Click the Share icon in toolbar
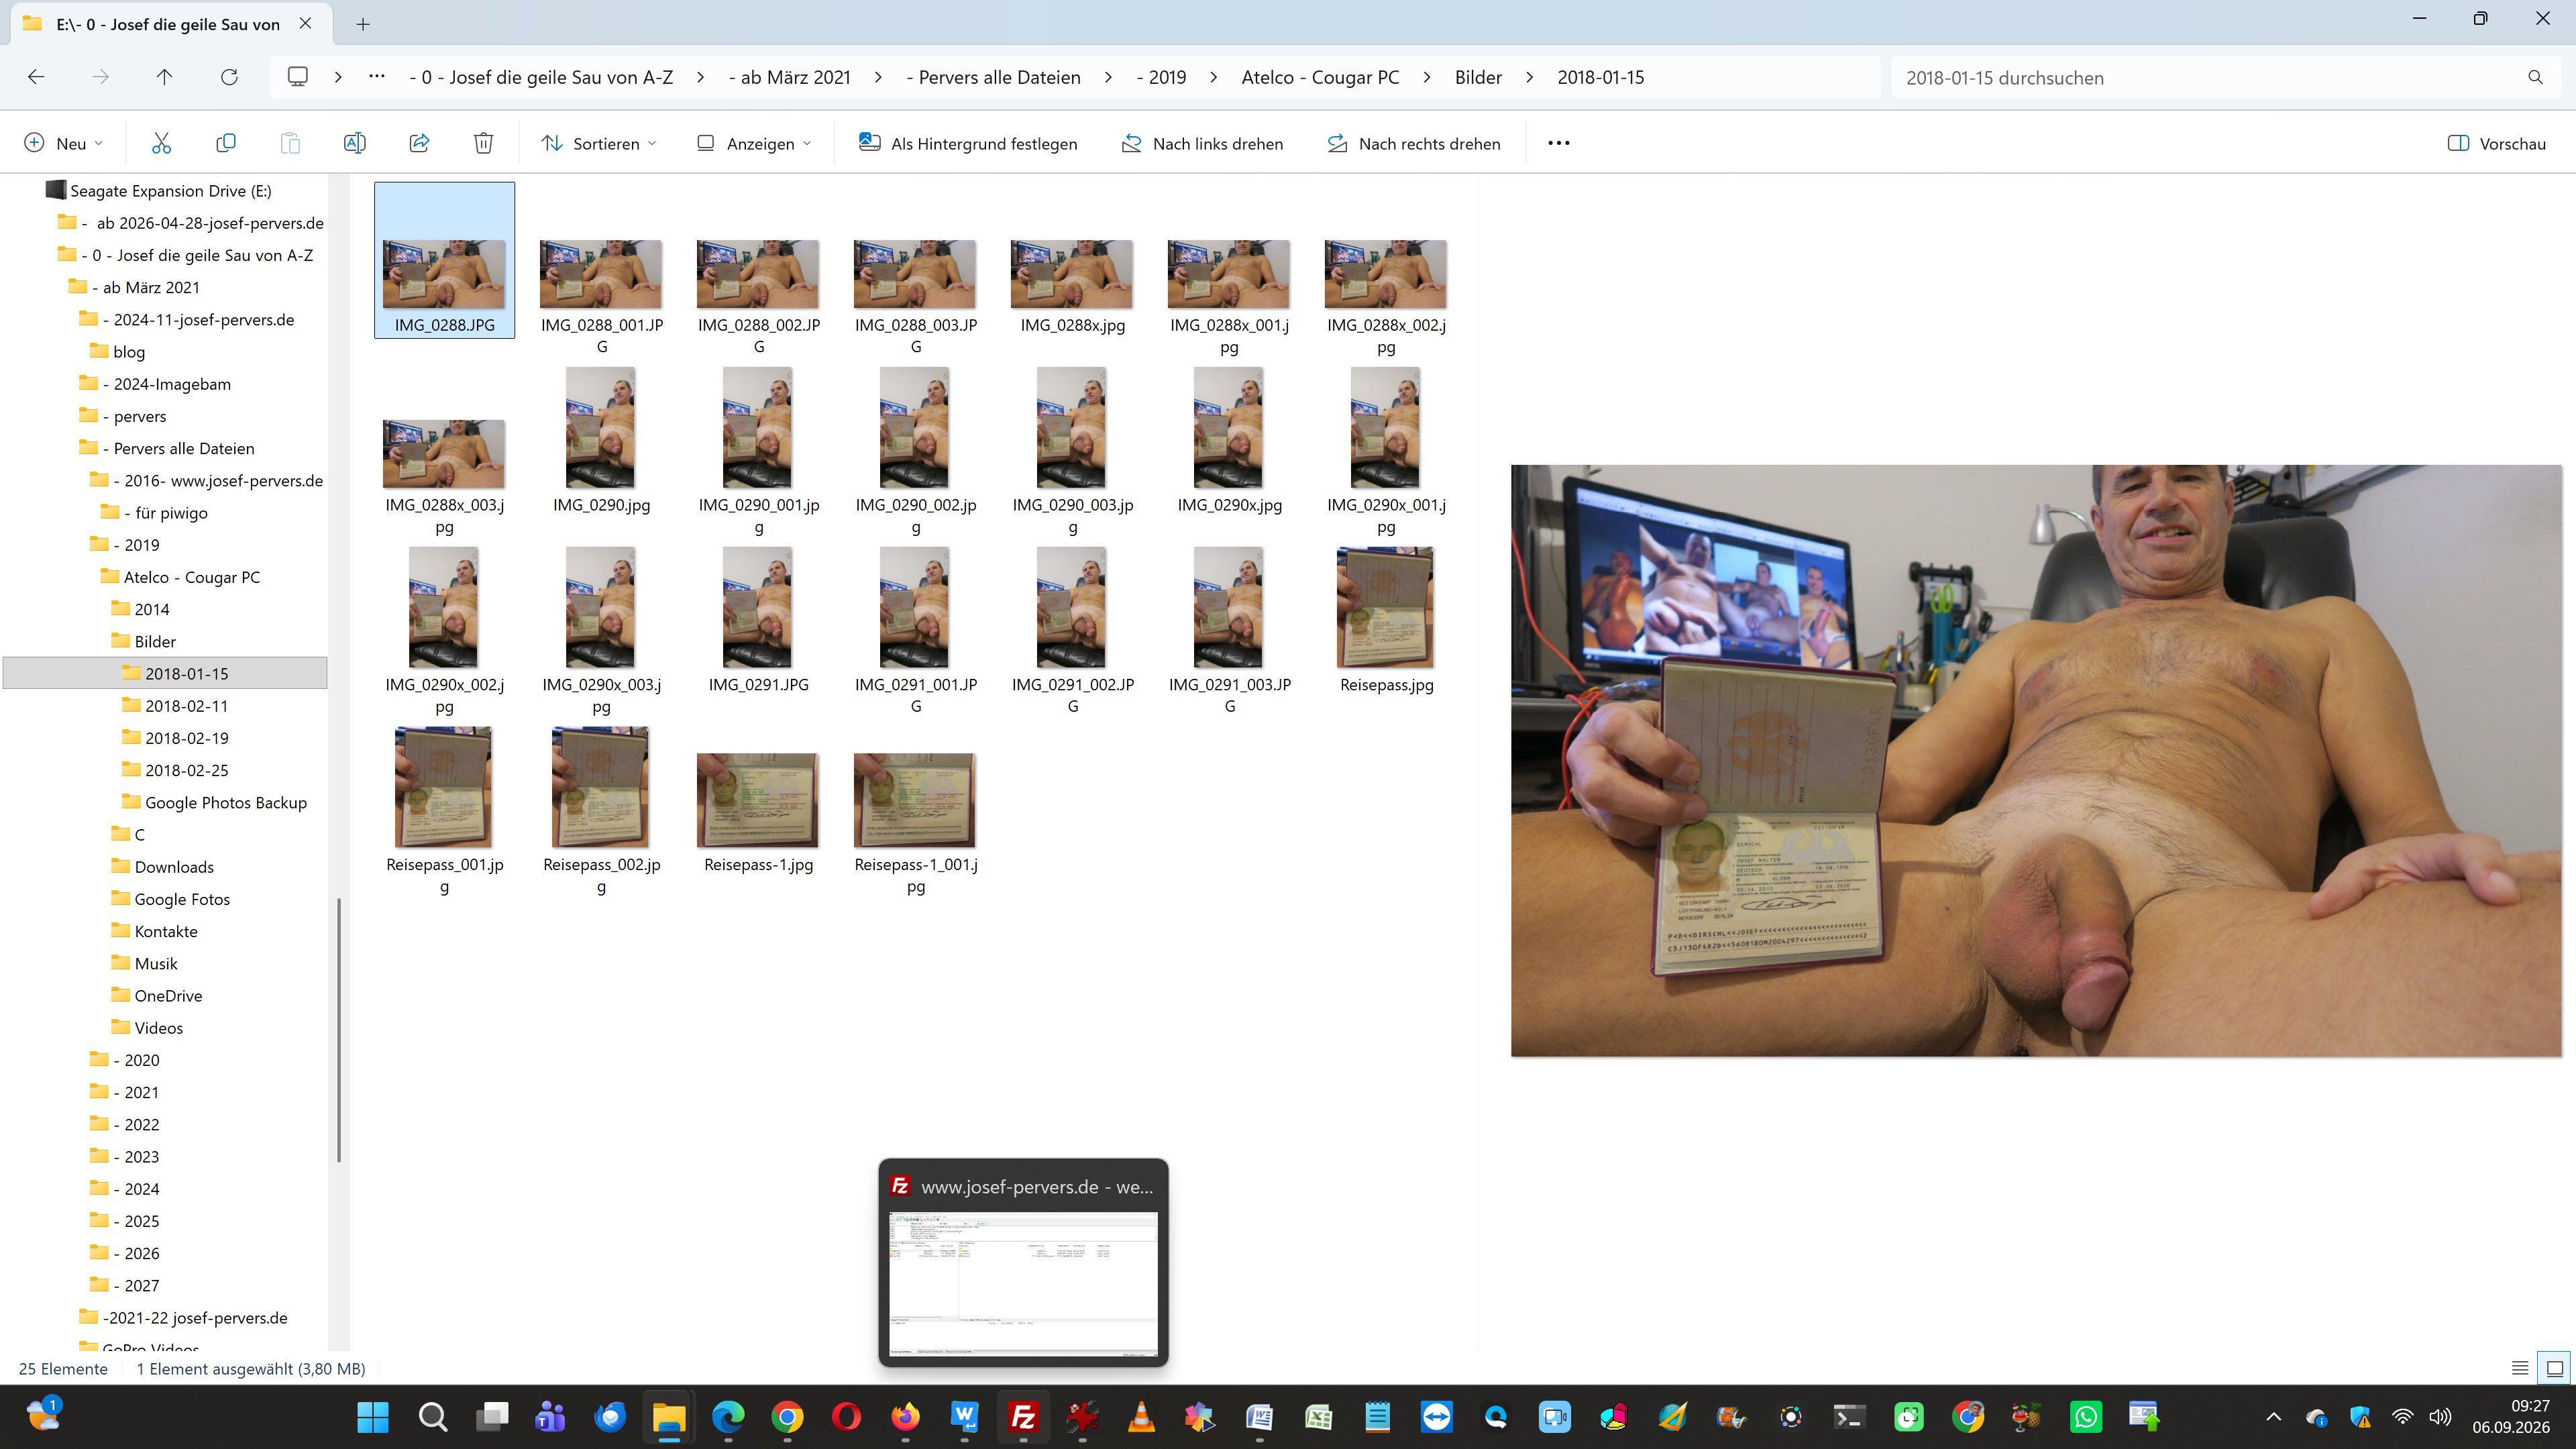 (419, 143)
